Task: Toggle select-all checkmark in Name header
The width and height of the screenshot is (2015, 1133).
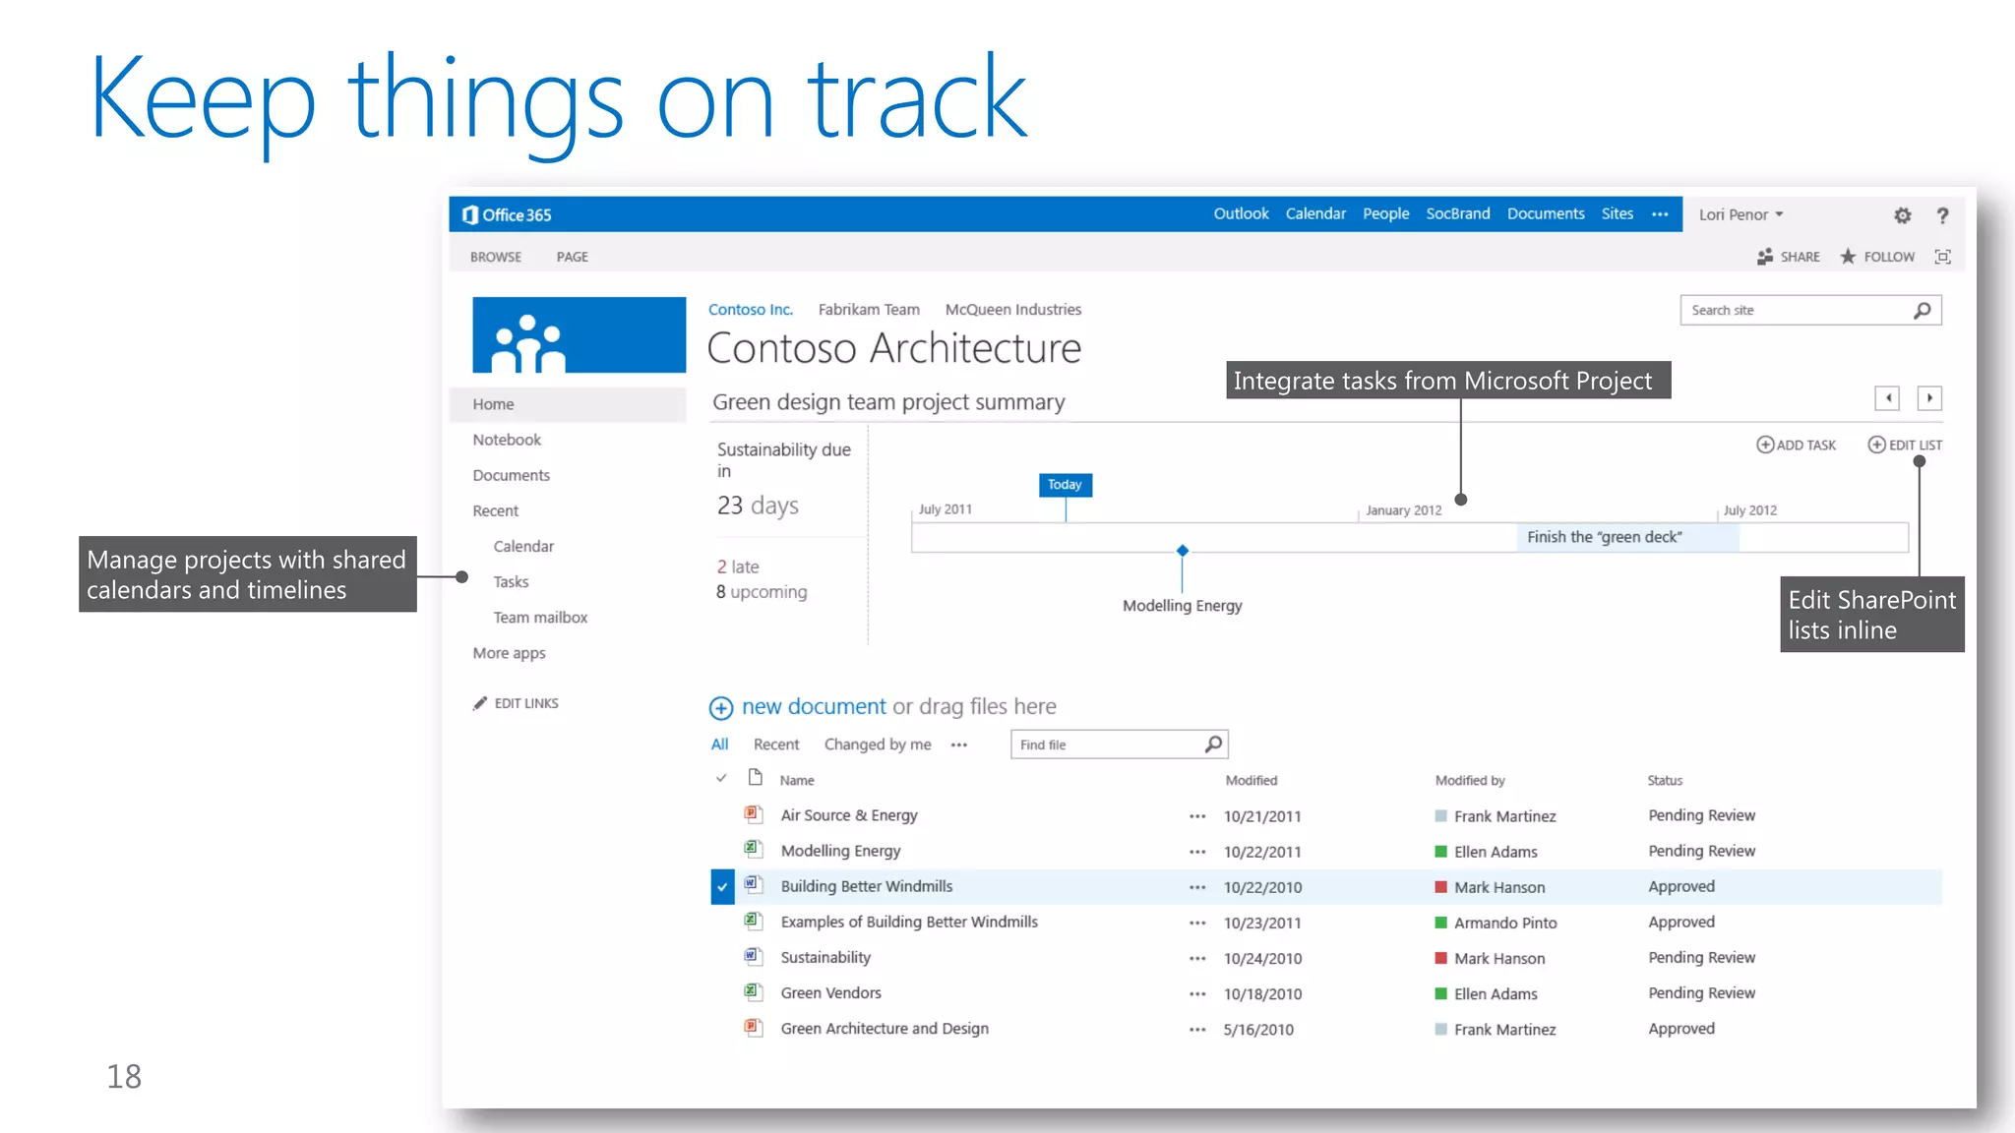Action: coord(721,779)
